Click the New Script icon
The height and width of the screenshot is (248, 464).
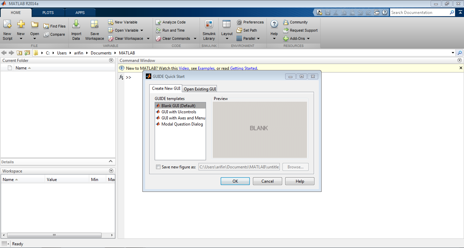click(x=7, y=24)
